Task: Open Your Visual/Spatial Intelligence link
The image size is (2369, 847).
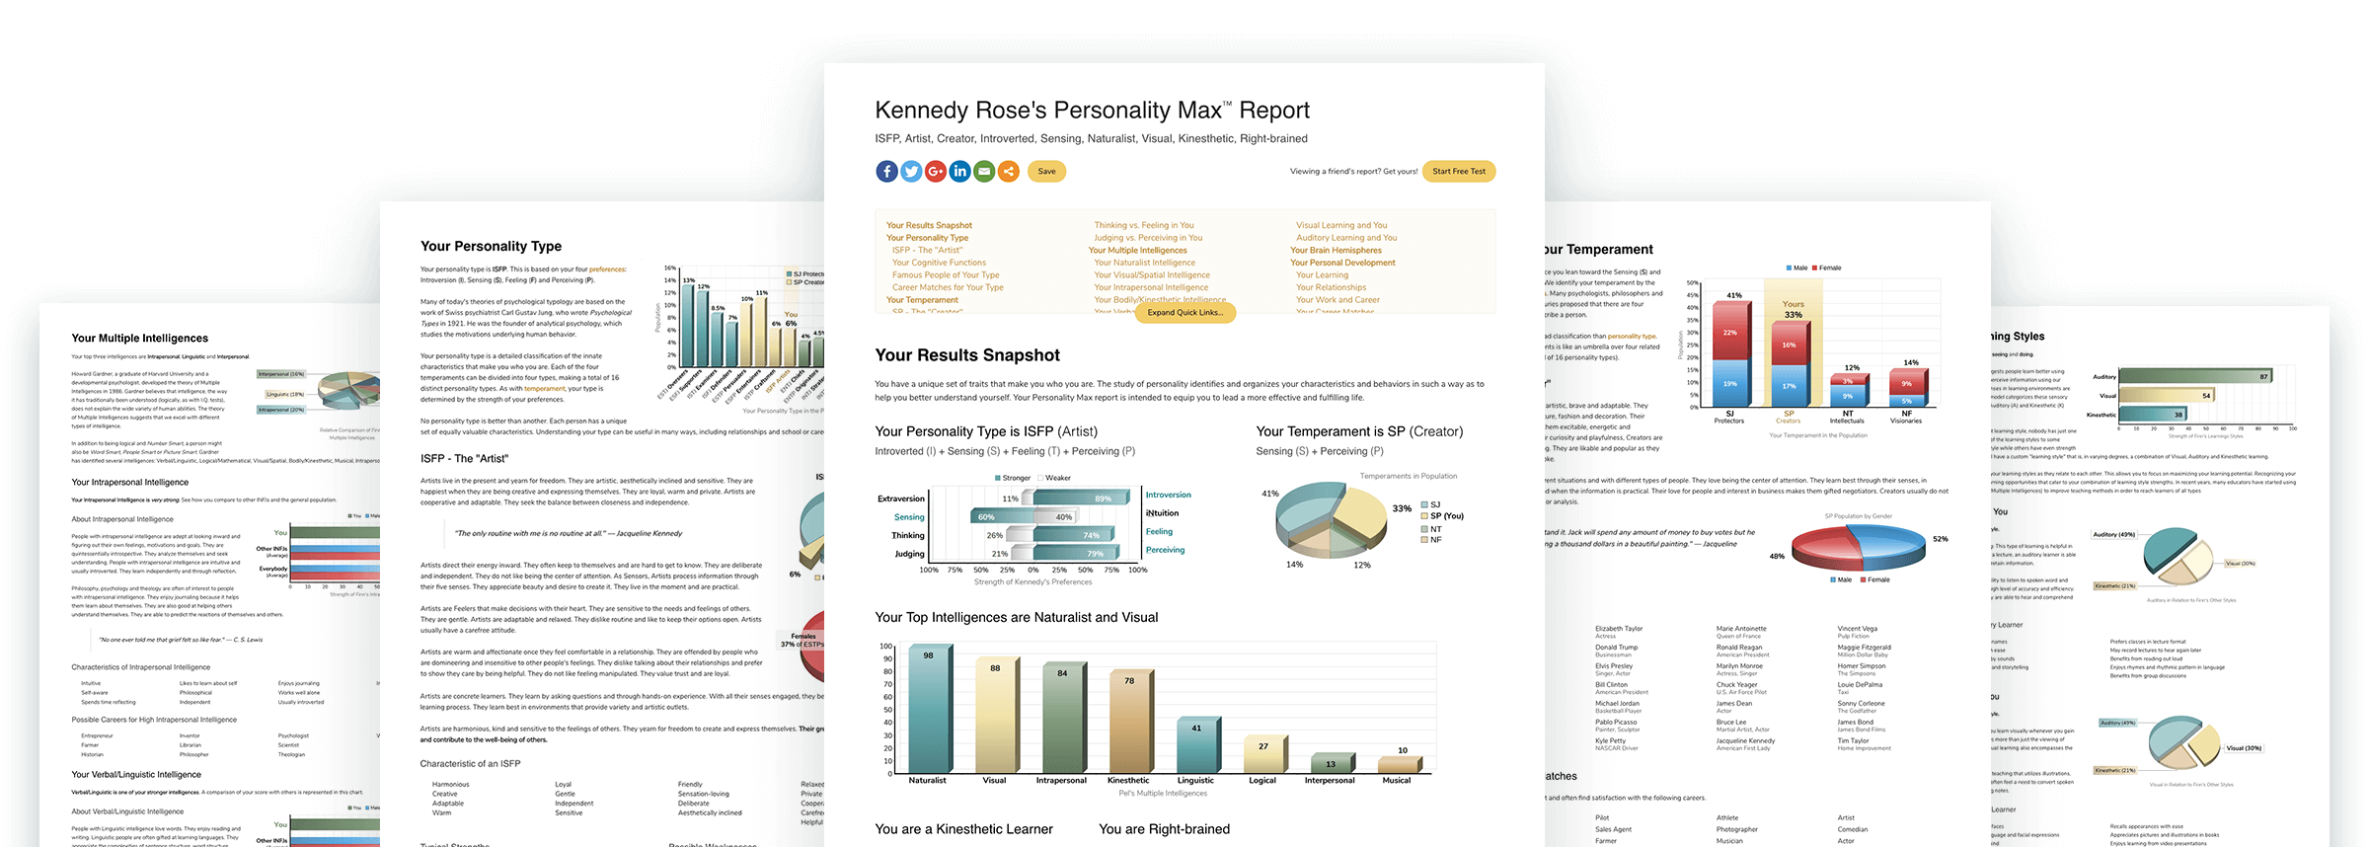Action: [1152, 275]
